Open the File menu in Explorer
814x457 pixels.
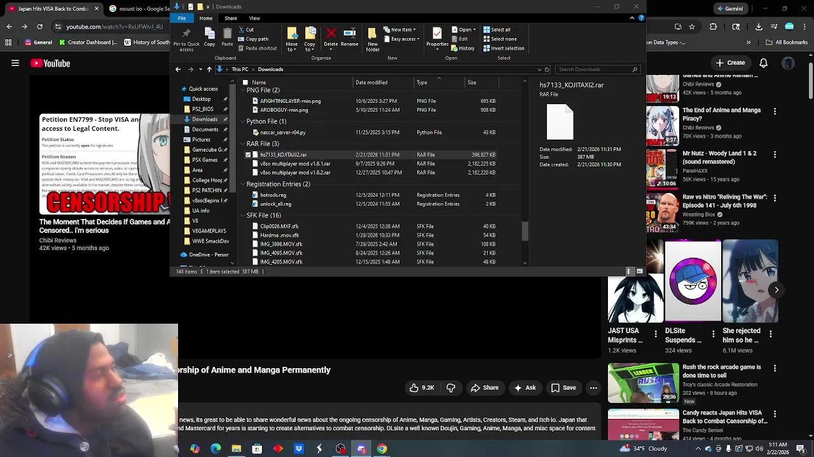[x=182, y=18]
